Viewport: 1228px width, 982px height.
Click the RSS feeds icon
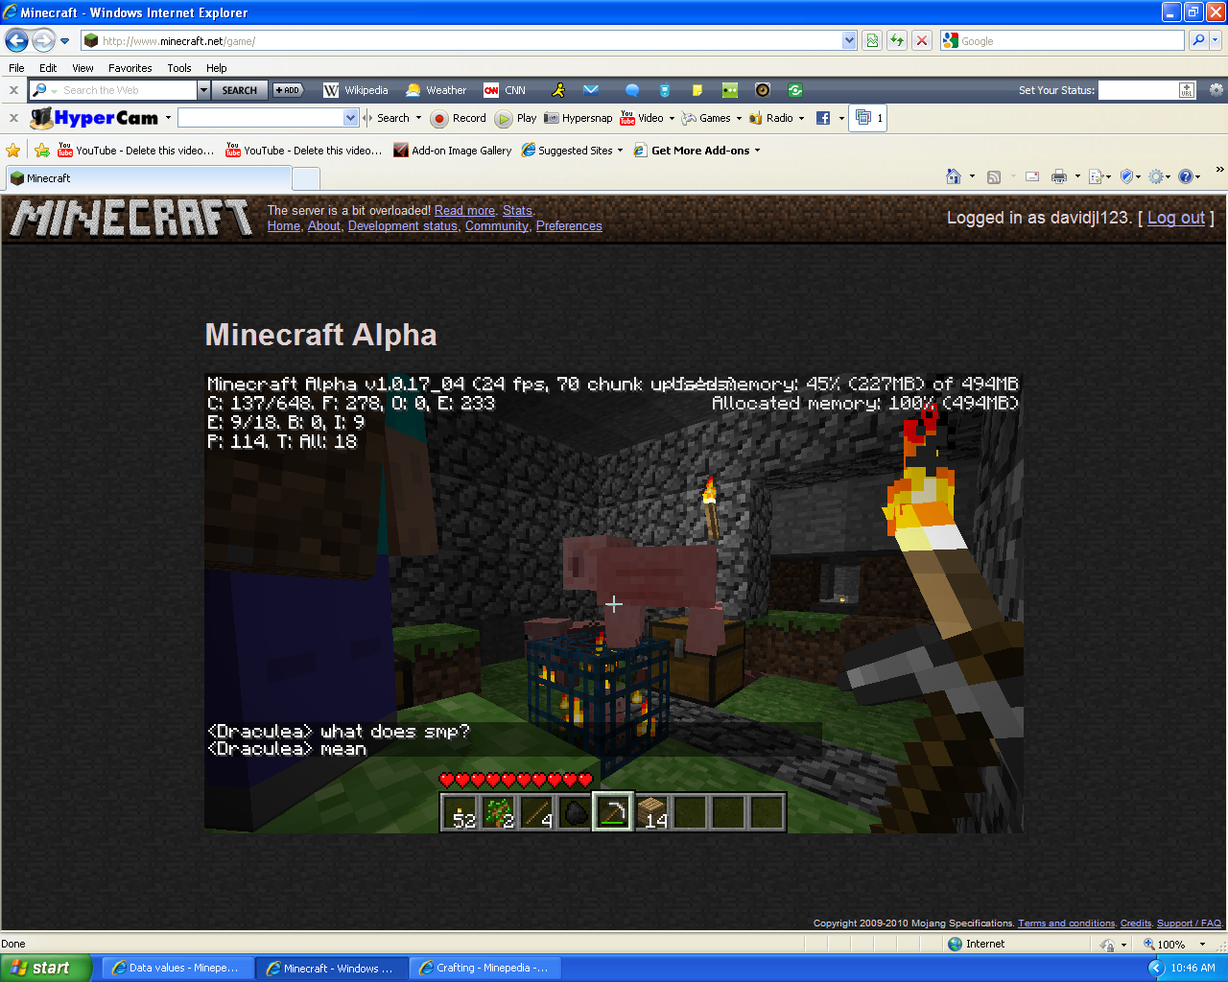point(994,176)
